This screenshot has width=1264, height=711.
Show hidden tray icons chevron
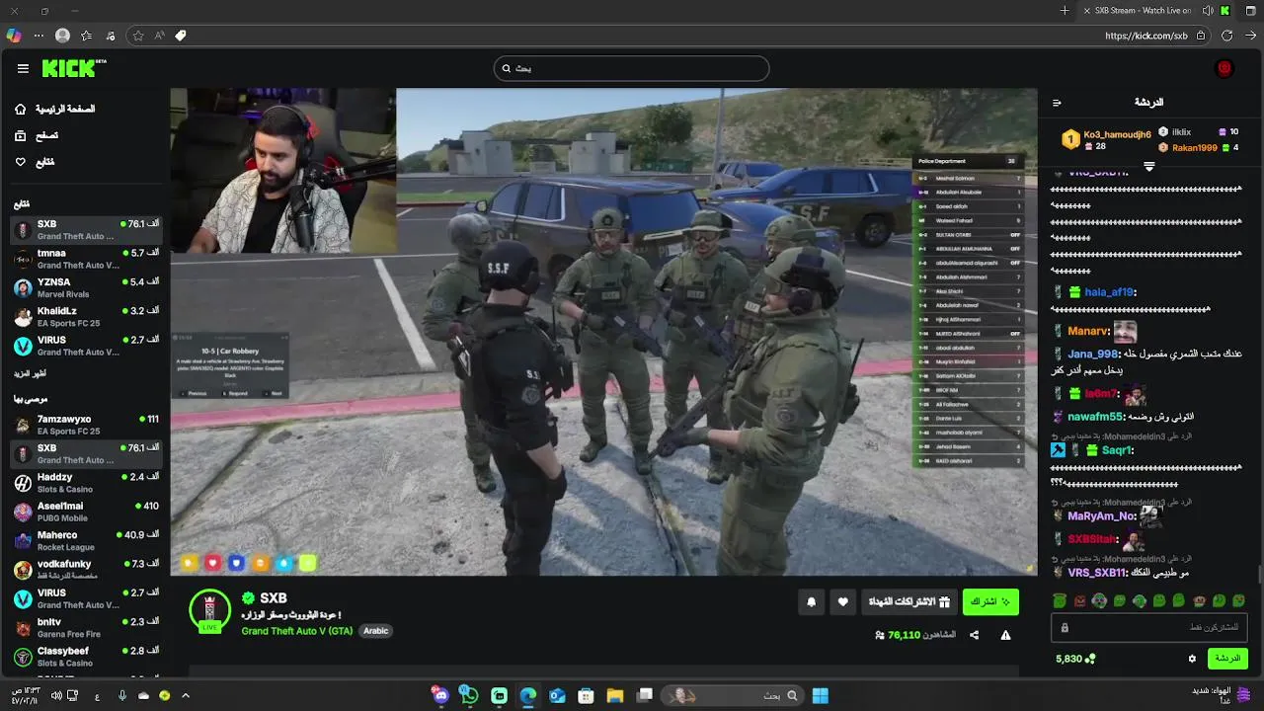[186, 696]
